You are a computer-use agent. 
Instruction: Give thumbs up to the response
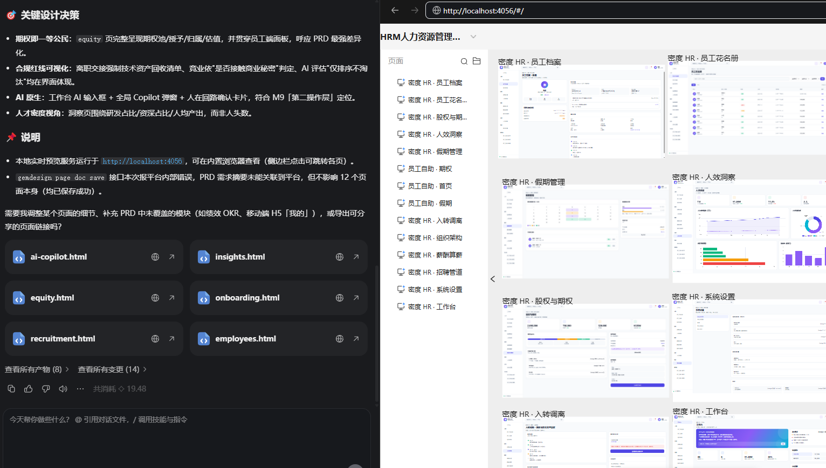point(29,389)
